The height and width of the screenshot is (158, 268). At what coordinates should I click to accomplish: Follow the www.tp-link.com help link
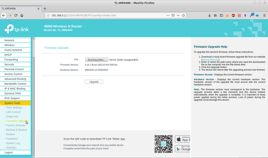(210, 59)
